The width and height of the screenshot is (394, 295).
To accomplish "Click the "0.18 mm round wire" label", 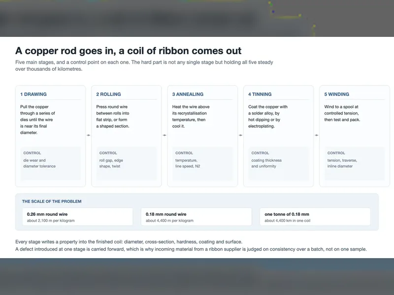I will 166,214.
